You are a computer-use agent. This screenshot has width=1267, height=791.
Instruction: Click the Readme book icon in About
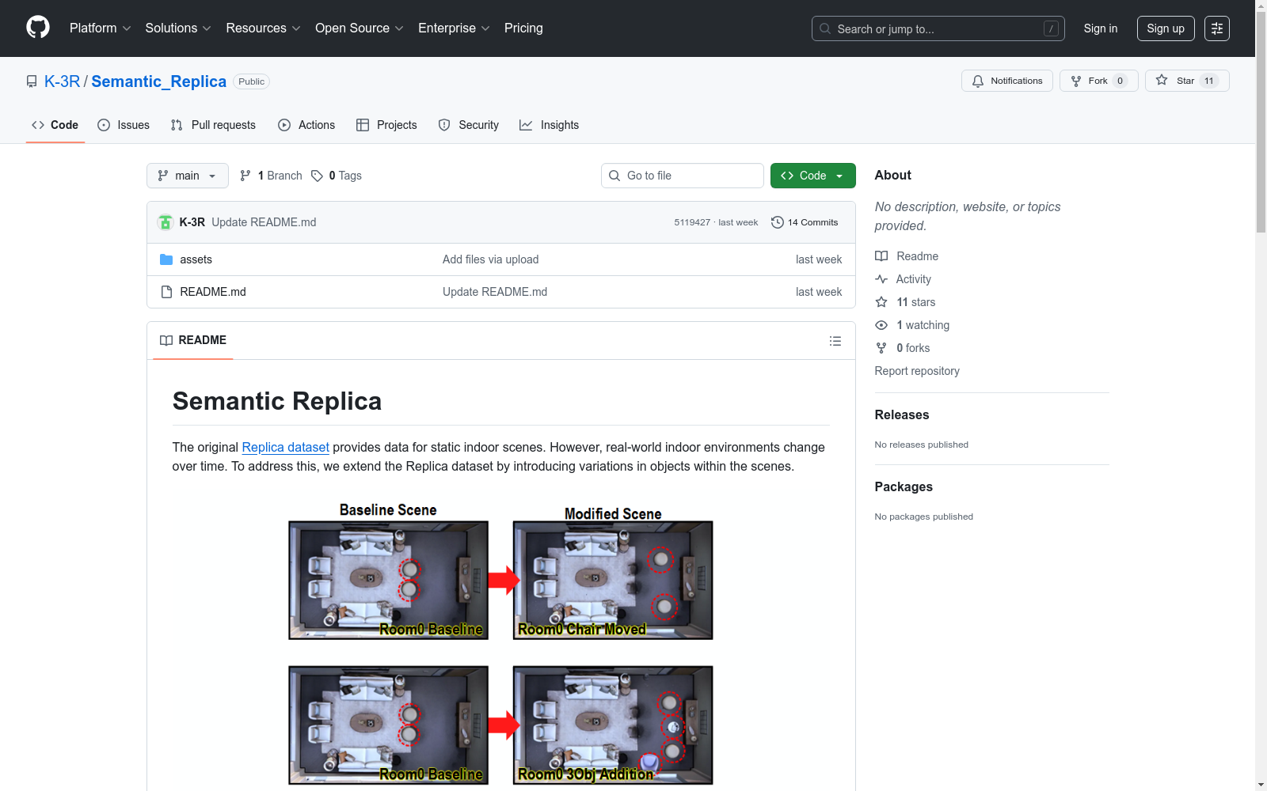tap(881, 256)
